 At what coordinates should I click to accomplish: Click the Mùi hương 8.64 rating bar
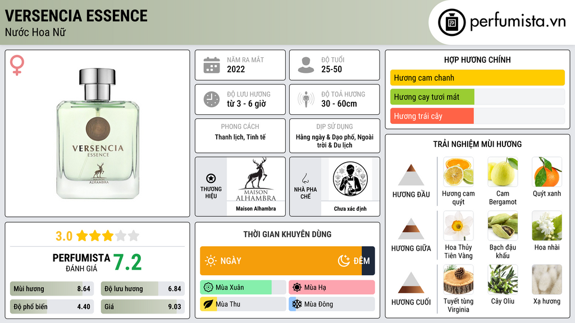[x=52, y=289]
